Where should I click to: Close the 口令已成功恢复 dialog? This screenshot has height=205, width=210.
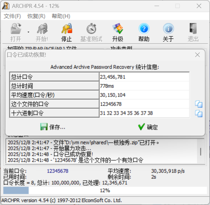click(x=197, y=55)
